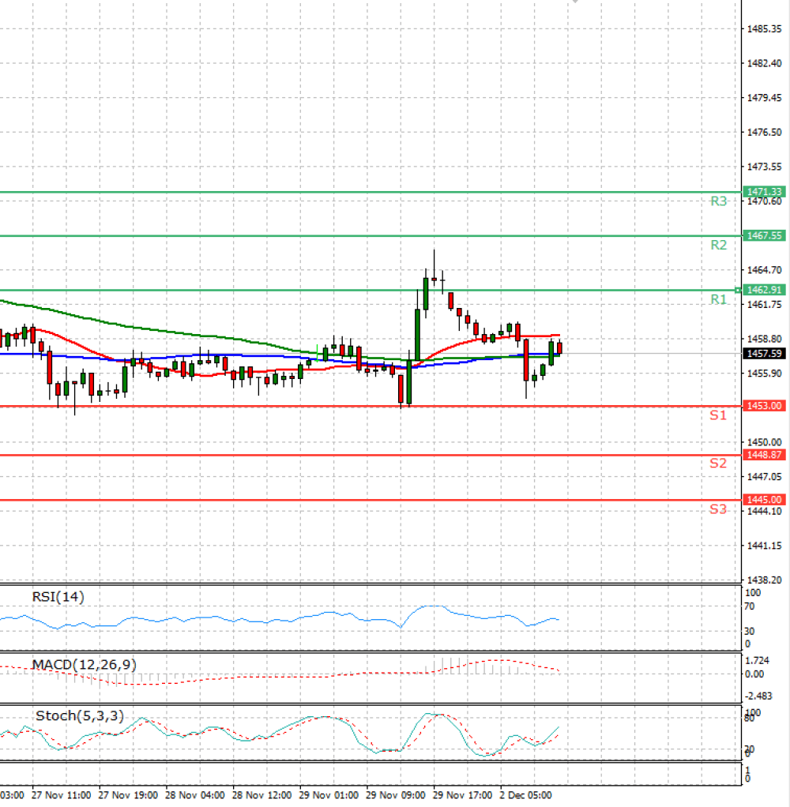
Task: Select the 1453.00 price tag
Action: coord(764,406)
